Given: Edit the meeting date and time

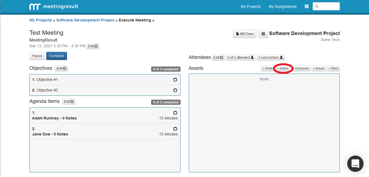Looking at the screenshot, I should pyautogui.click(x=93, y=46).
